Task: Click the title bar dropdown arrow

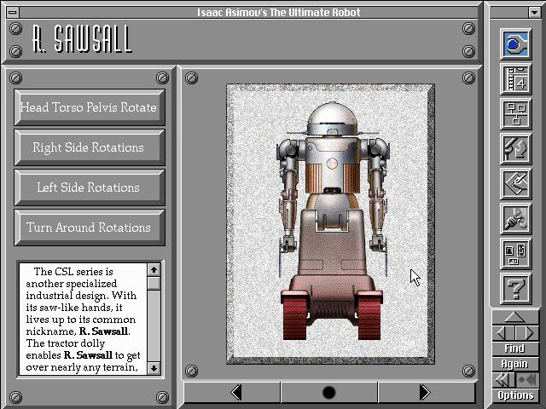Action: [x=535, y=13]
